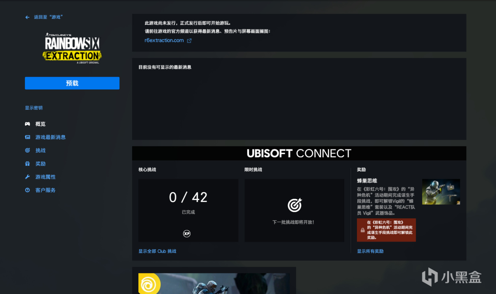496x294 pixels.
Task: Click the banner image below Ubisoft Connect panel
Action: pyautogui.click(x=214, y=283)
